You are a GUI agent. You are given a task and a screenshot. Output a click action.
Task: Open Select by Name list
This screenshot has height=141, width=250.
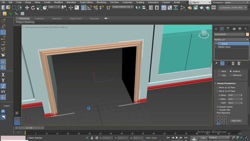point(8,7)
